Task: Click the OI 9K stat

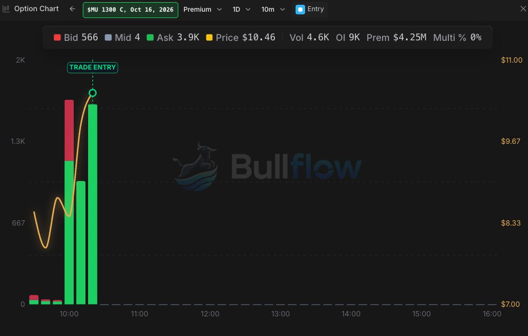Action: 348,37
